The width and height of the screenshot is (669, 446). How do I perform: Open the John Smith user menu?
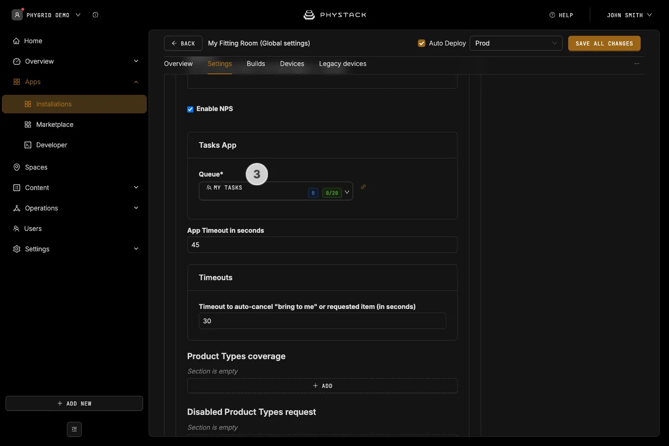pyautogui.click(x=629, y=15)
